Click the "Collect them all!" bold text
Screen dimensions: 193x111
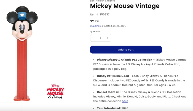tap(108, 92)
